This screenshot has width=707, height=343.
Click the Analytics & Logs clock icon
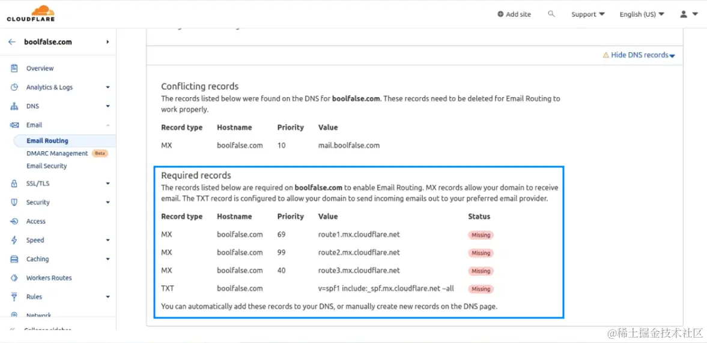(14, 88)
